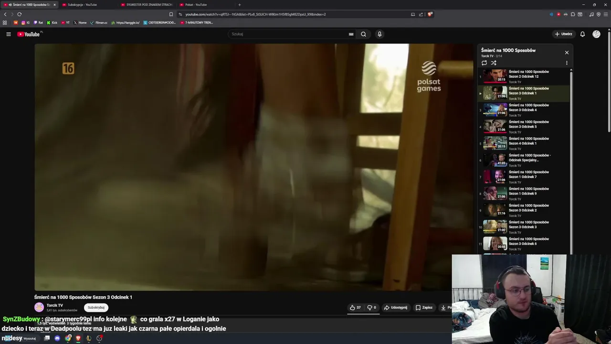Open the IG bookmark
This screenshot has height=344, width=611.
click(26, 22)
